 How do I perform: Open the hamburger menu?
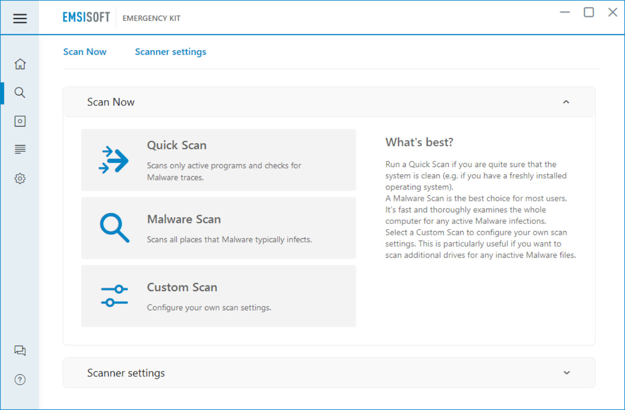click(x=20, y=18)
